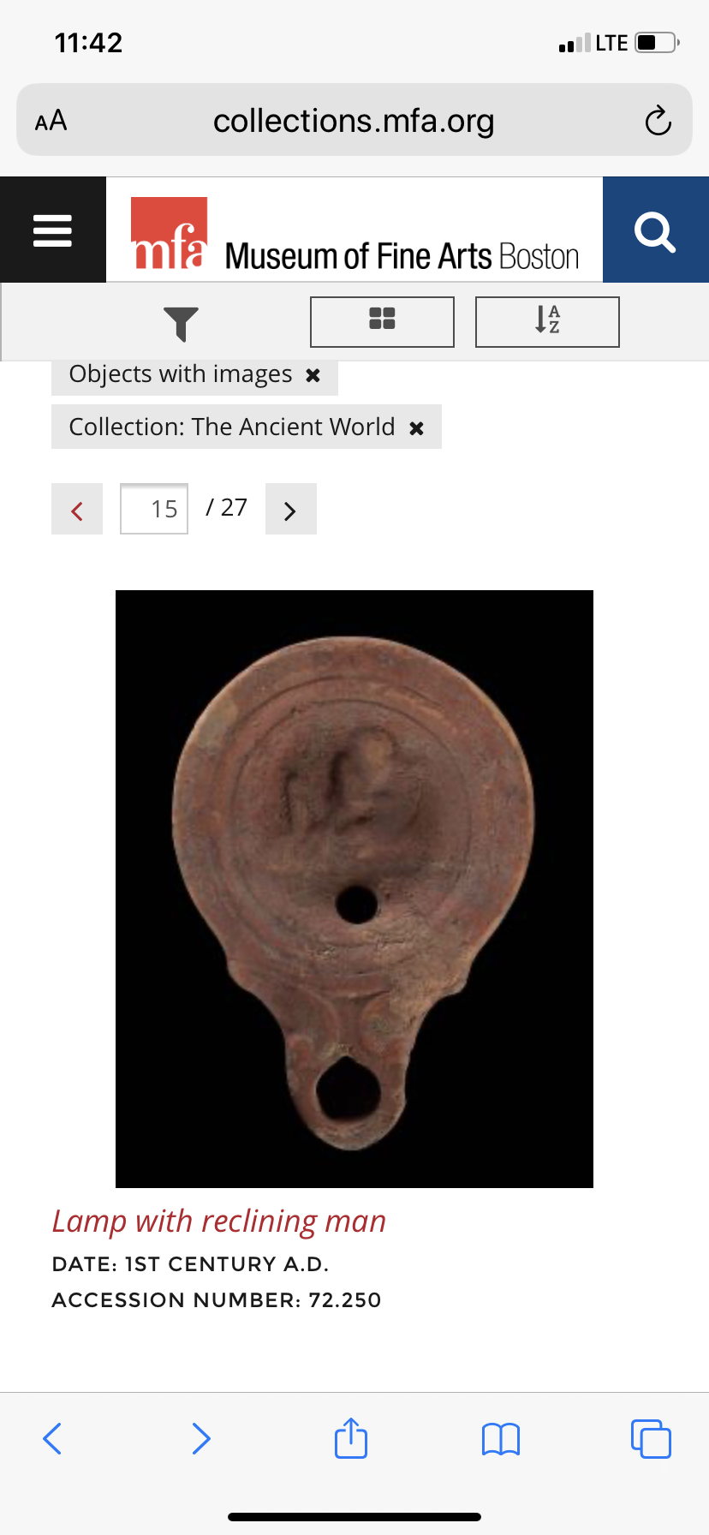This screenshot has width=709, height=1535.
Task: Go to previous results page
Action: point(77,509)
